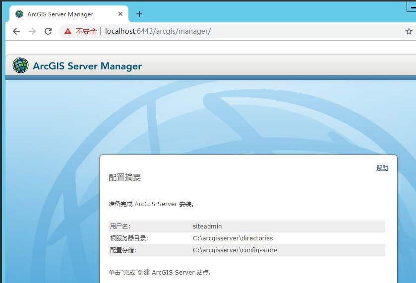Click the siteadmin username value
The image size is (416, 283).
207,226
